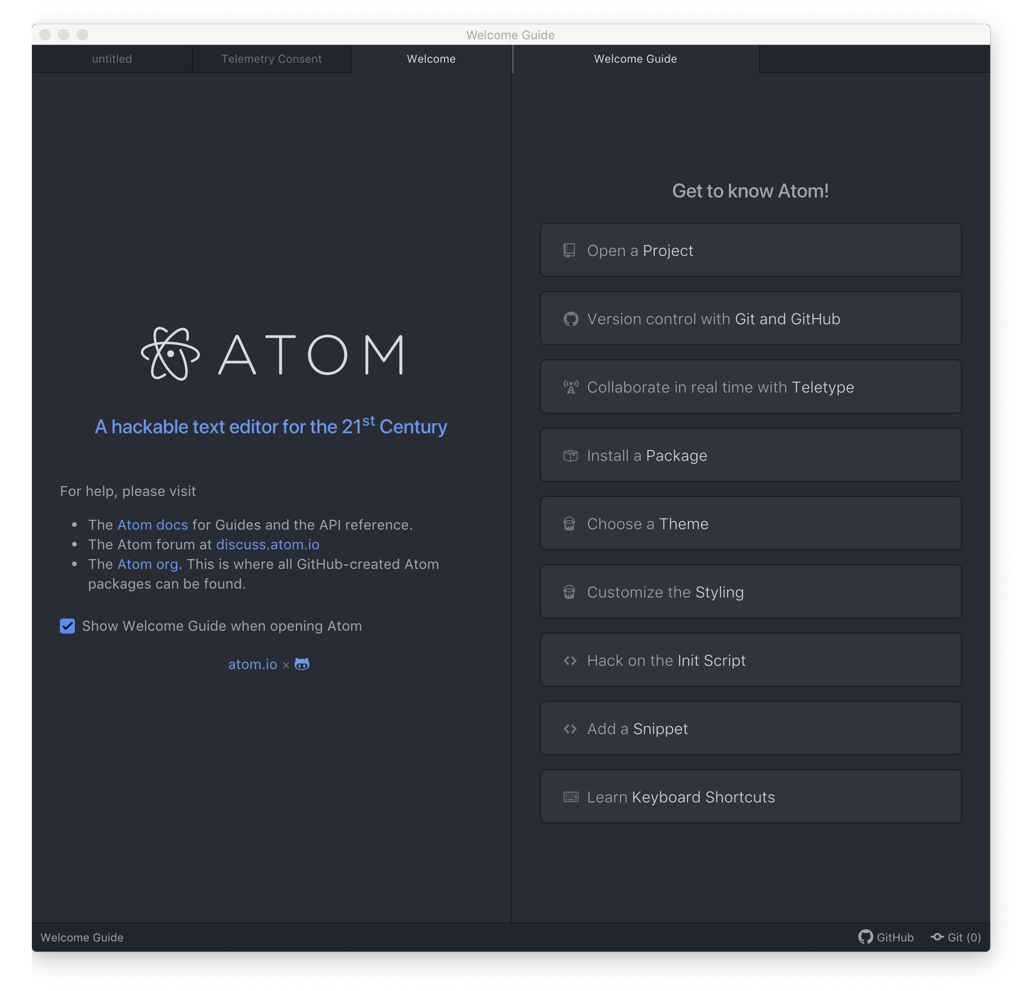
Task: Click the Teletype broadcast tower icon
Action: (x=571, y=387)
